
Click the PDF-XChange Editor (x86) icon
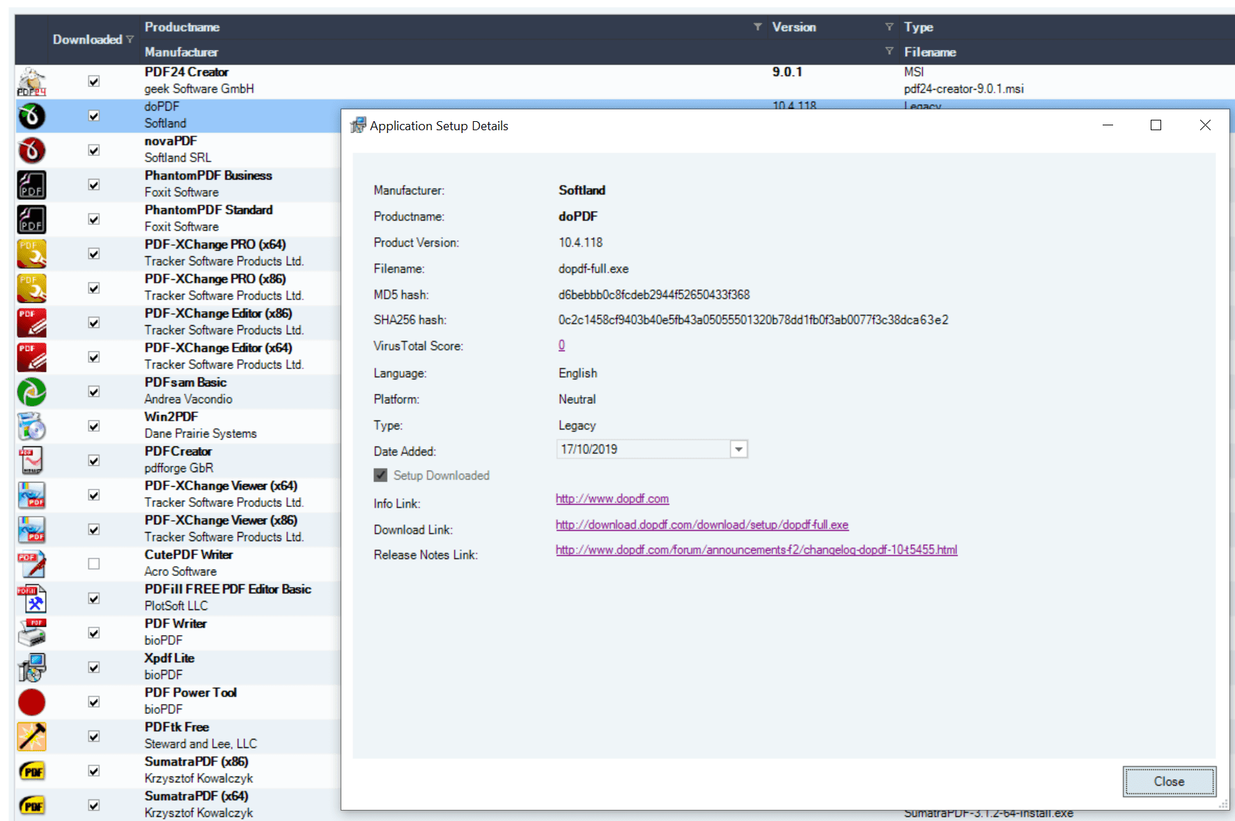[x=31, y=322]
